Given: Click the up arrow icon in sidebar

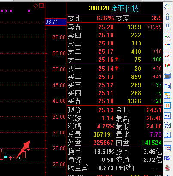Looking at the screenshot, I should pyautogui.click(x=167, y=17).
